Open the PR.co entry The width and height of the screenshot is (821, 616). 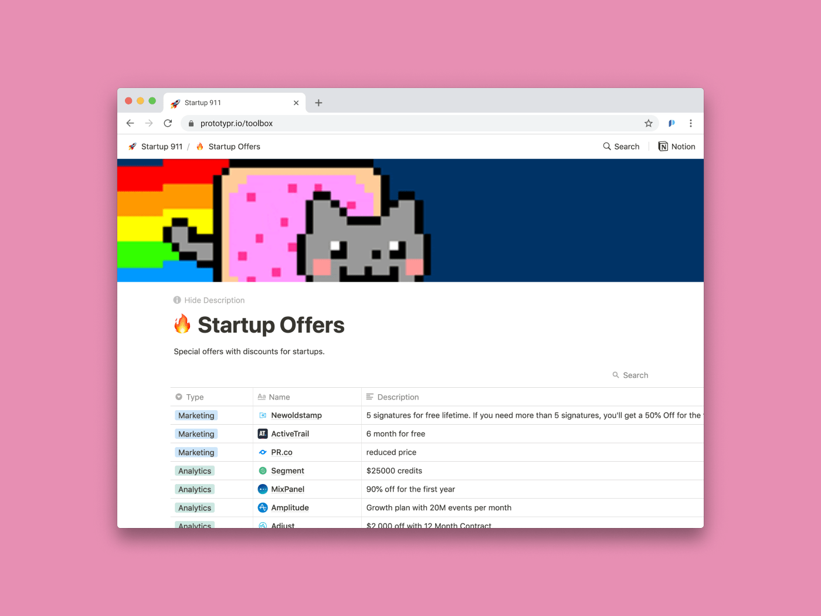pos(282,452)
